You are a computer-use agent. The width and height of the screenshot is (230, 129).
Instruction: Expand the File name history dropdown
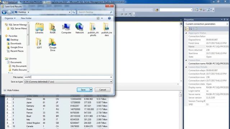click(x=111, y=77)
